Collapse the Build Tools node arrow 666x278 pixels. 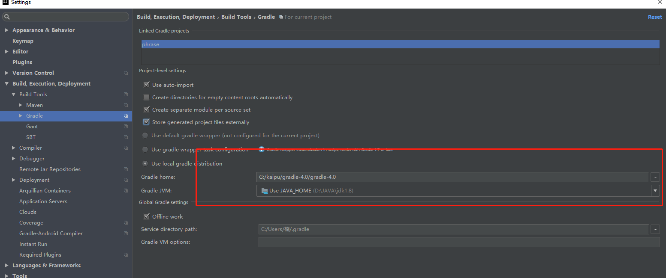[x=14, y=95]
